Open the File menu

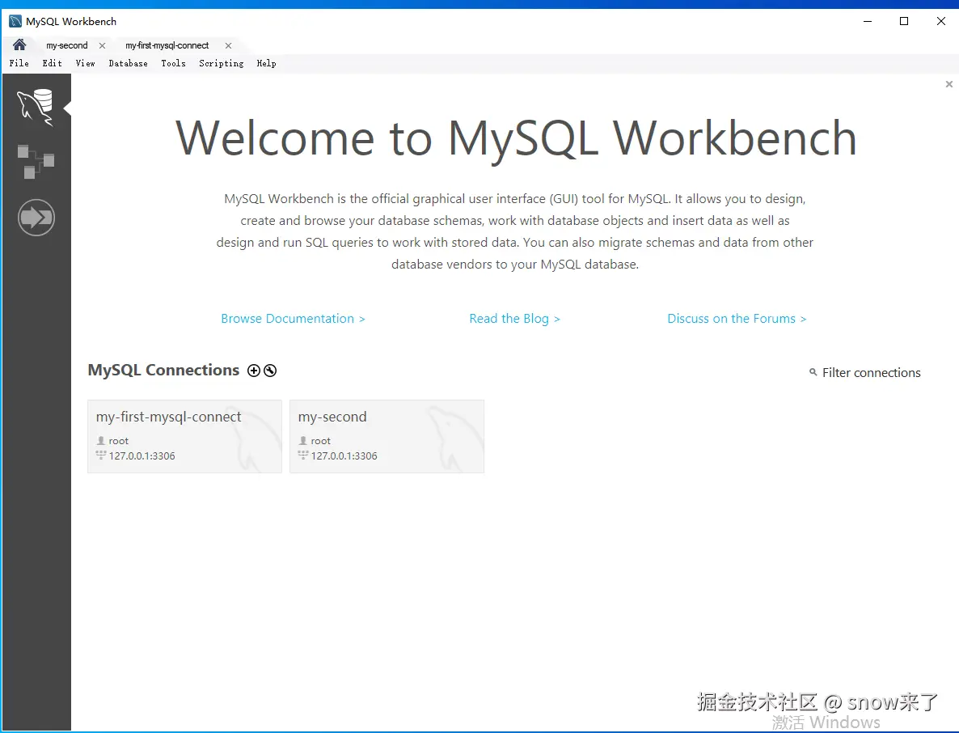19,63
